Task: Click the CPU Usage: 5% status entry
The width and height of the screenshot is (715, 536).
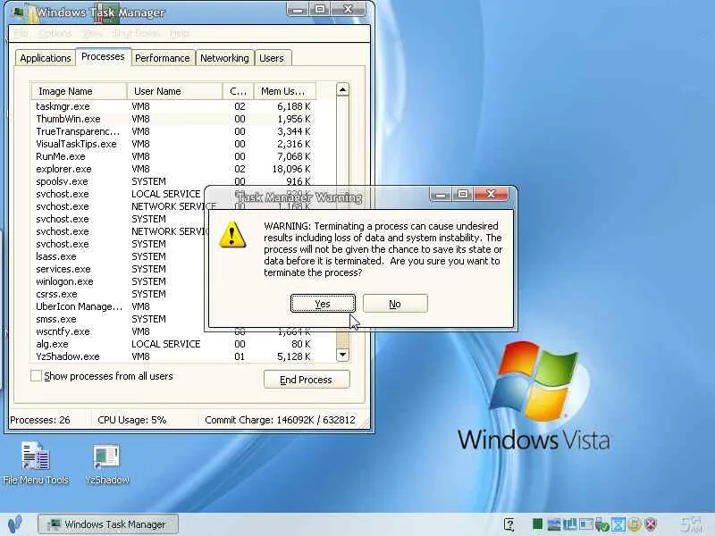Action: [x=132, y=420]
